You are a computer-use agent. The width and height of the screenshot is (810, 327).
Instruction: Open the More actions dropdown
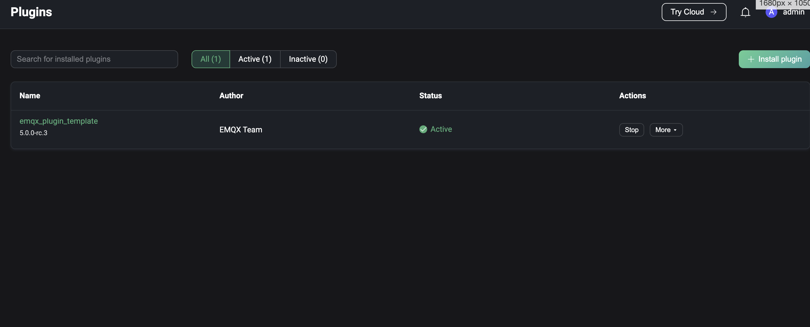pos(666,130)
